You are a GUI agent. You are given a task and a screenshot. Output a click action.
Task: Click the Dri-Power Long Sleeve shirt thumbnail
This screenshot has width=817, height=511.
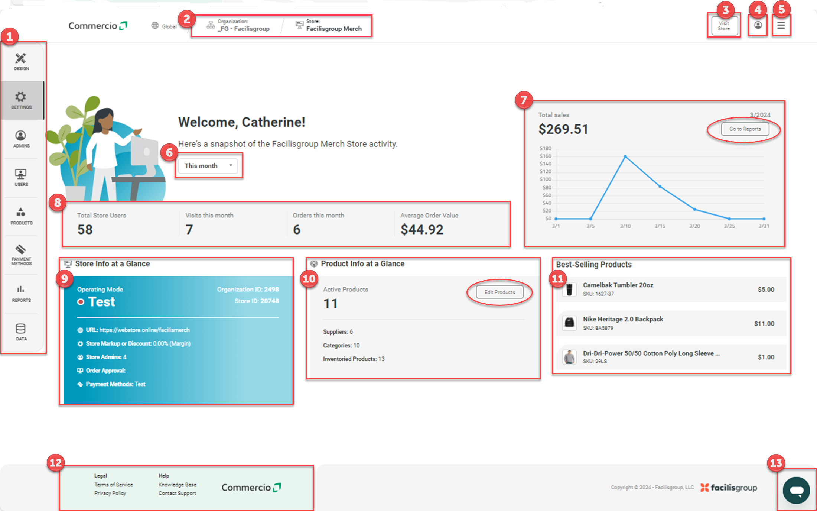click(569, 357)
